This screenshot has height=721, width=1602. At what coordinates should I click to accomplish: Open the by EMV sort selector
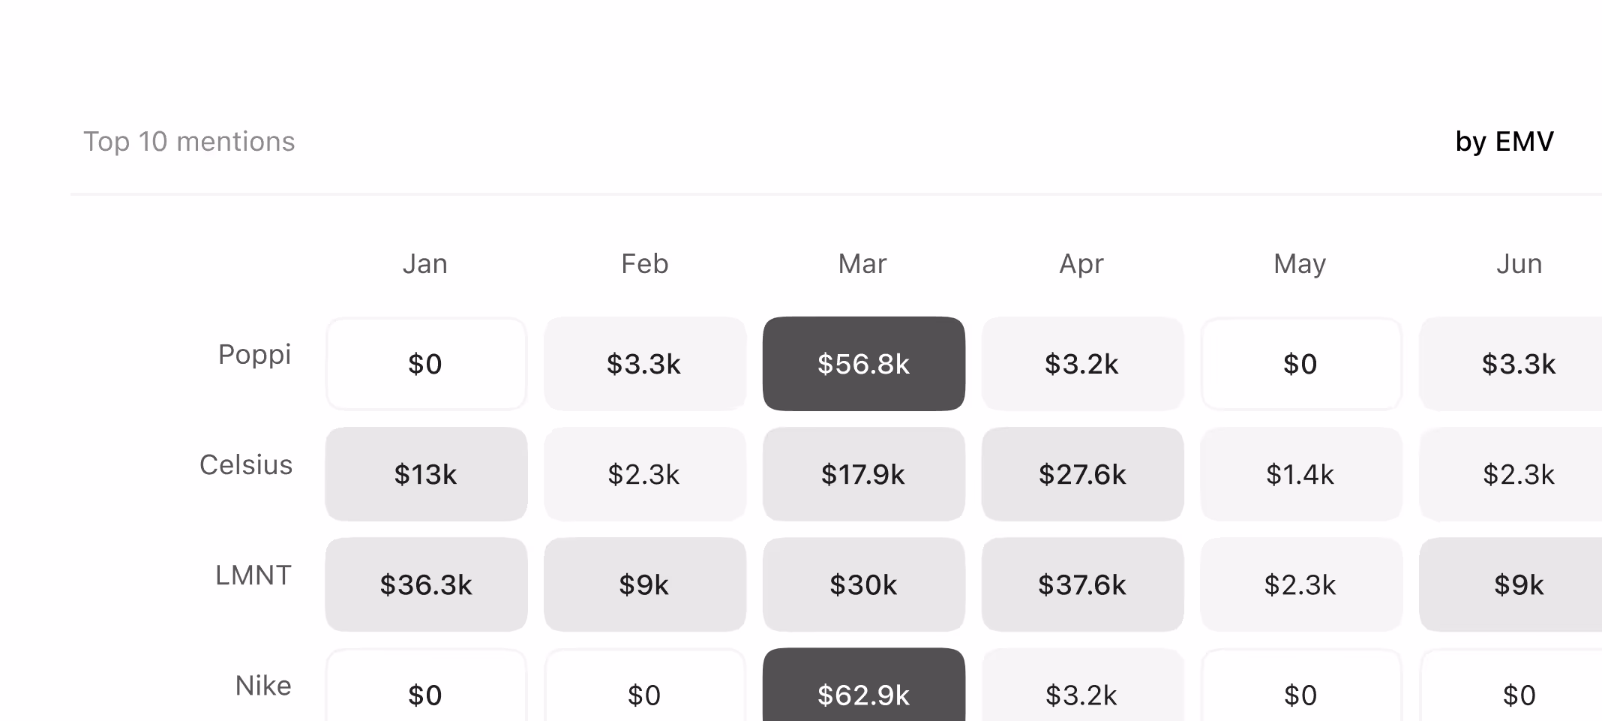1504,142
